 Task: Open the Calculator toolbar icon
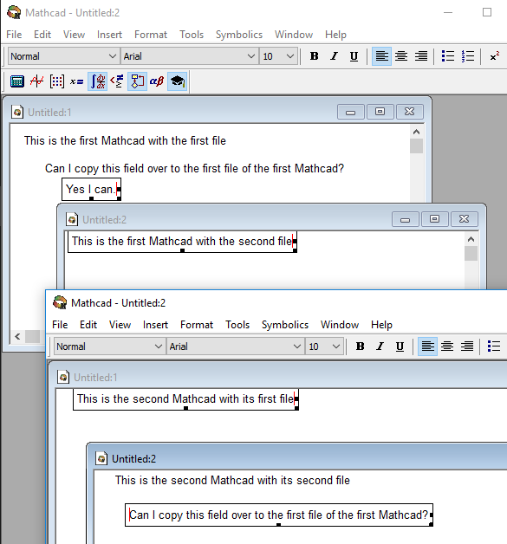(x=17, y=81)
